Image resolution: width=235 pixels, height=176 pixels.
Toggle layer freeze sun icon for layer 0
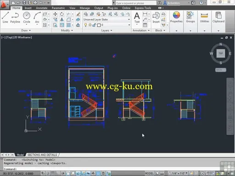click(x=90, y=25)
